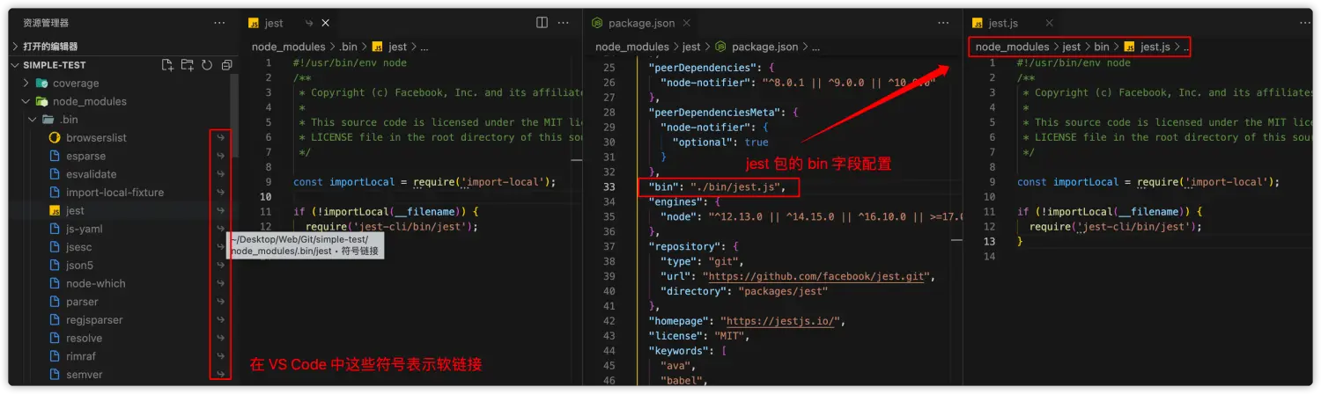Select the jsesc file in explorer

[79, 247]
